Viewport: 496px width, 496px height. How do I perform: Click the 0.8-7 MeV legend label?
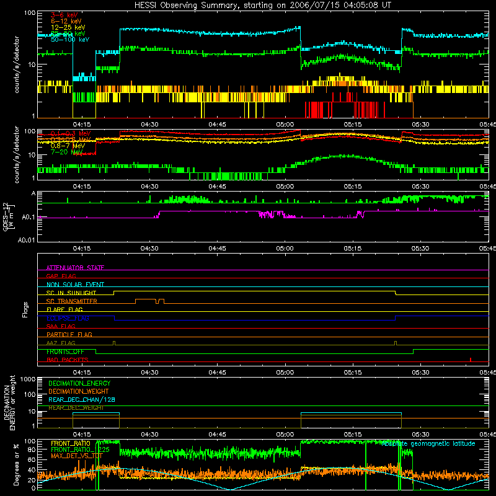[x=68, y=146]
